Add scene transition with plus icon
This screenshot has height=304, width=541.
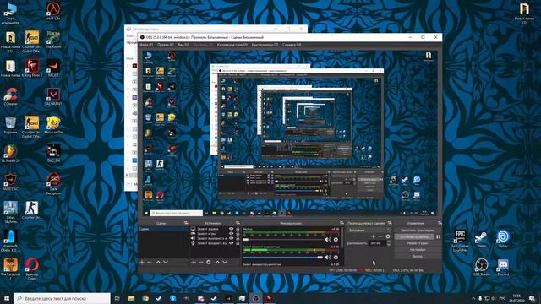(x=373, y=236)
